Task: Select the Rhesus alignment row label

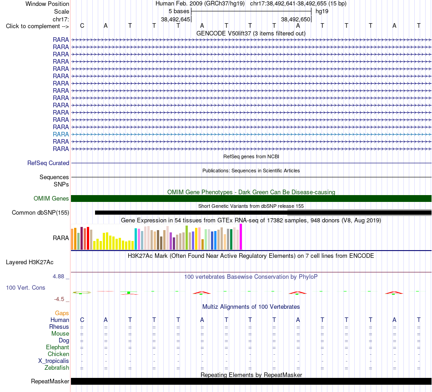Action: coord(59,327)
